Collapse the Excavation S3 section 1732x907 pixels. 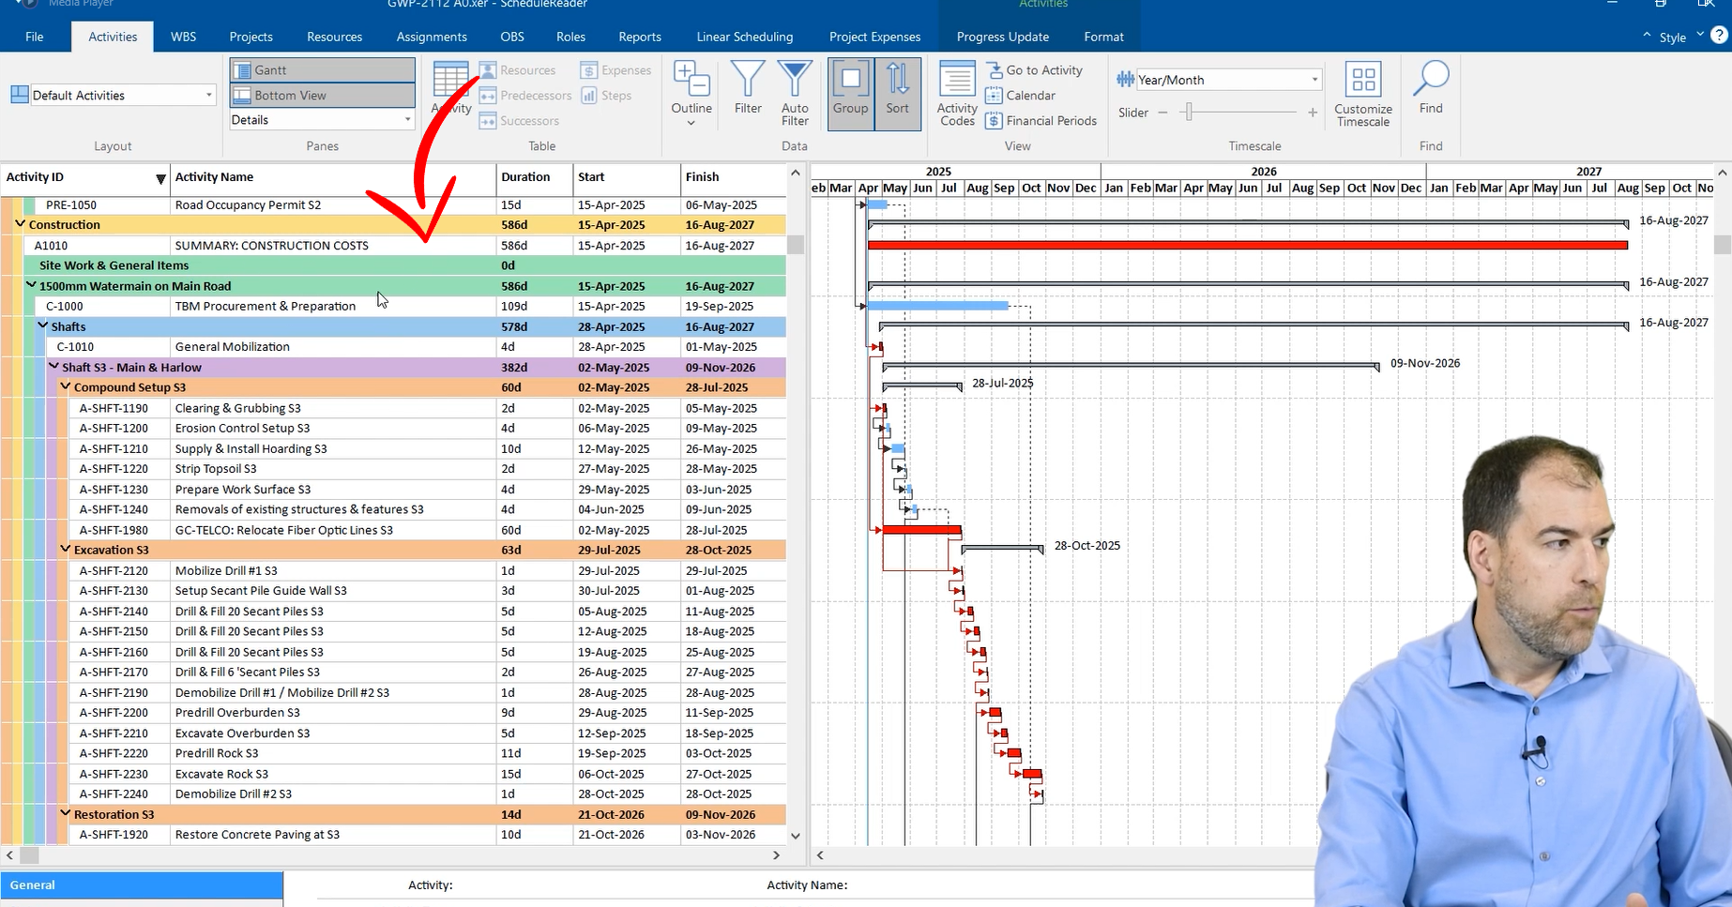pyautogui.click(x=65, y=550)
